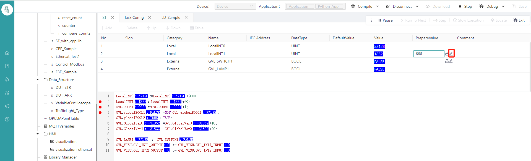Viewport: 531px width, 161px height.
Task: Select the OPCUAPointTable tree item
Action: [x=64, y=118]
